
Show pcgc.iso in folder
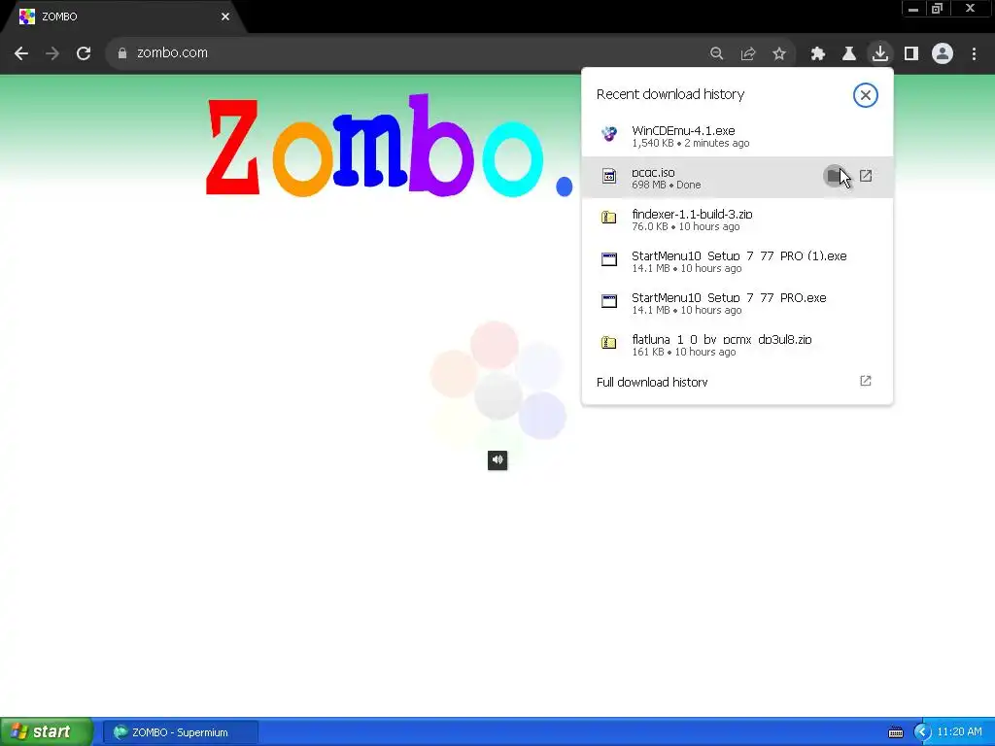click(x=835, y=176)
